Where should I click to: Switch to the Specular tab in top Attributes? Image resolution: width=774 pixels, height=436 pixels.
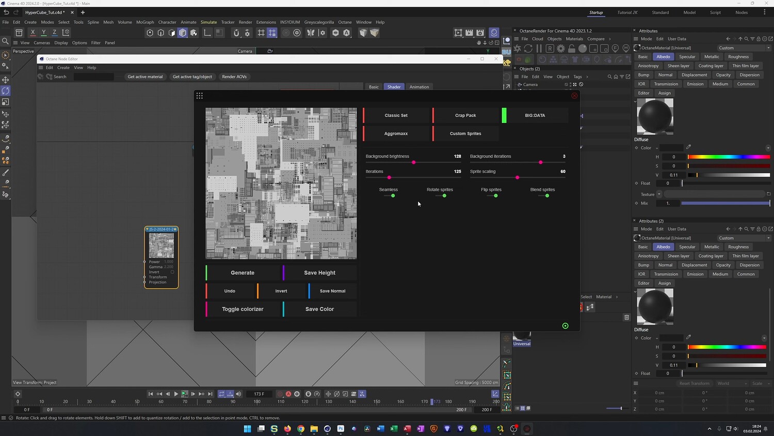click(x=687, y=57)
